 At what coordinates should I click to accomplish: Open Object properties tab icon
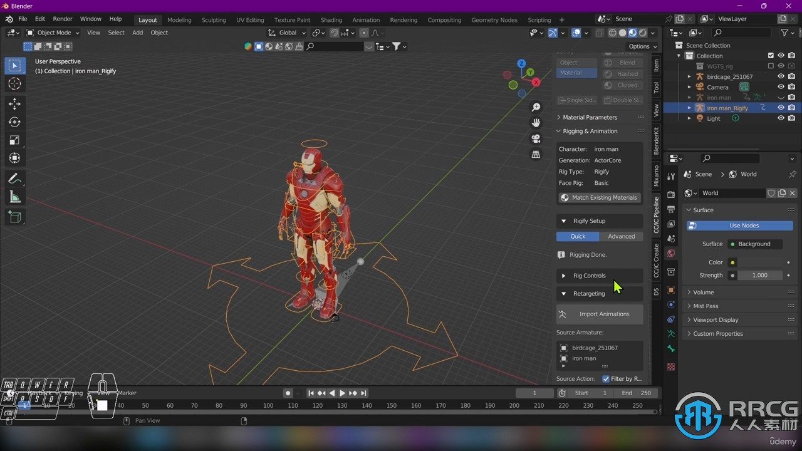tap(671, 290)
